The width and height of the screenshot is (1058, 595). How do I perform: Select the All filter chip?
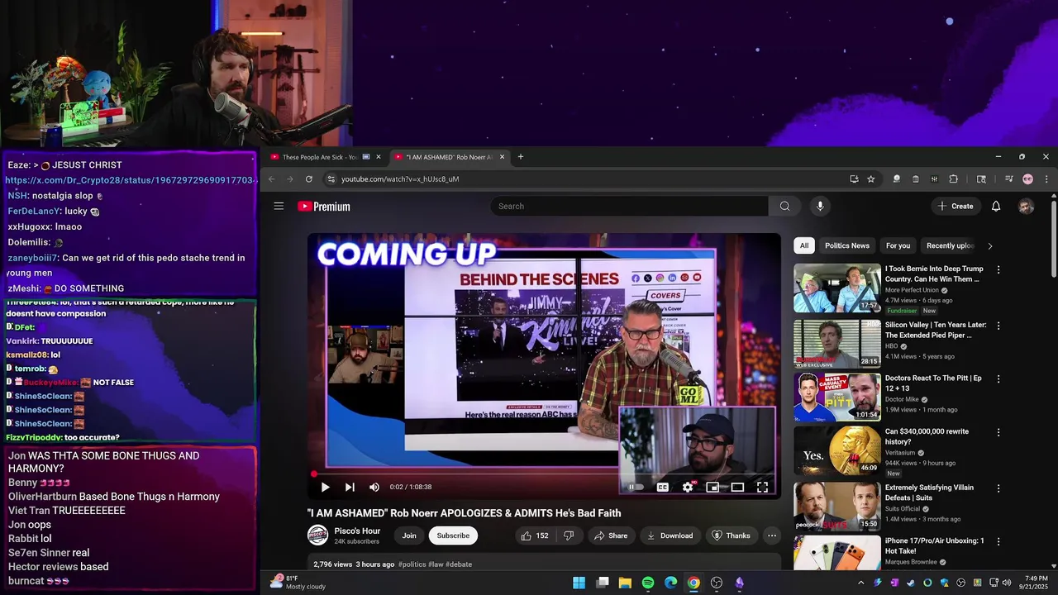pos(804,245)
